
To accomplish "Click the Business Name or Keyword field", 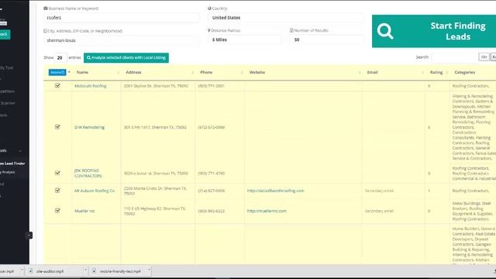I will (122, 18).
